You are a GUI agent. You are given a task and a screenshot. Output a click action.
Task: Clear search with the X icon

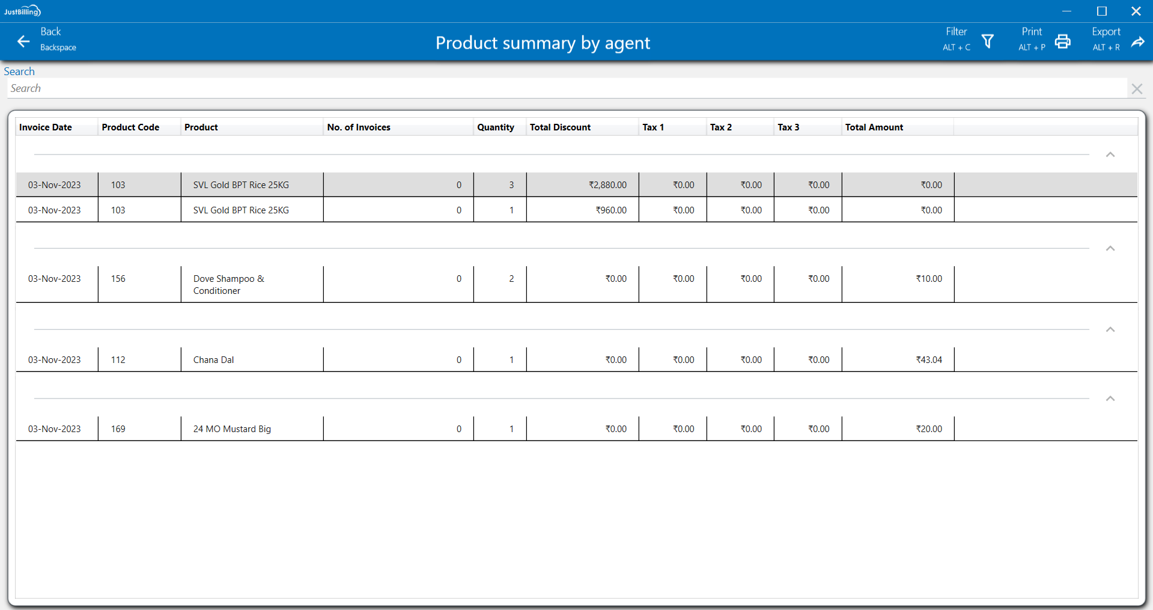1136,89
